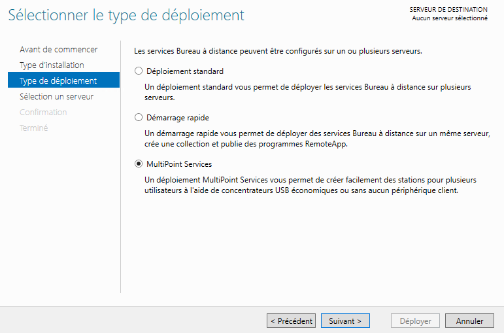Click the intro sentence 'Les services Bureau à distance'
This screenshot has height=333, width=504.
pyautogui.click(x=278, y=51)
